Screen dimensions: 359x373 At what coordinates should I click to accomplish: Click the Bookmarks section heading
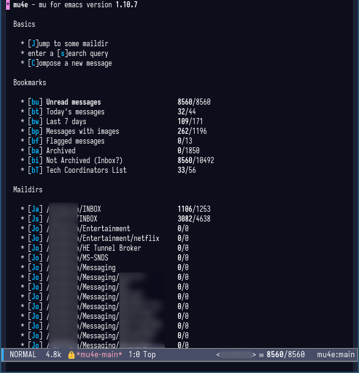pos(30,83)
